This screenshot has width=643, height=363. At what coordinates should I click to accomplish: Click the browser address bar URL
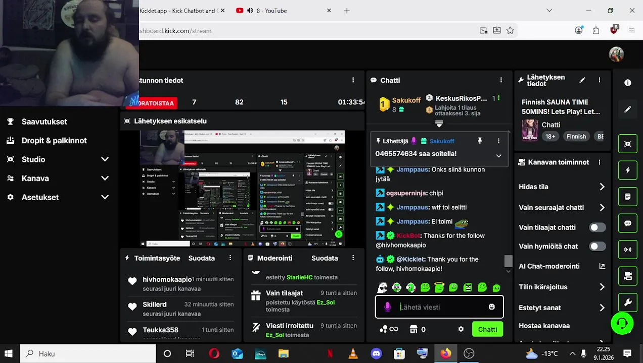point(175,31)
